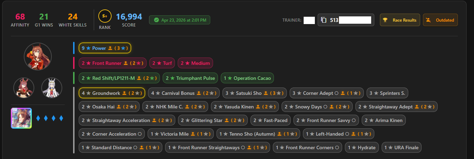Select the Front Runner Savvy chip

click(x=326, y=120)
